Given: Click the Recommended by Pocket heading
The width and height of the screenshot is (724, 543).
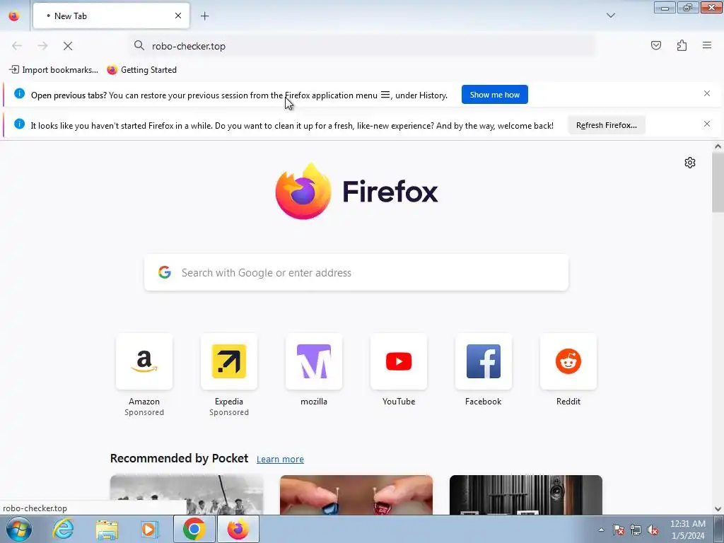Looking at the screenshot, I should click(x=179, y=458).
